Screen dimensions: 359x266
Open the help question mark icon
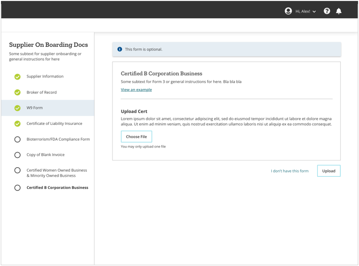point(327,11)
